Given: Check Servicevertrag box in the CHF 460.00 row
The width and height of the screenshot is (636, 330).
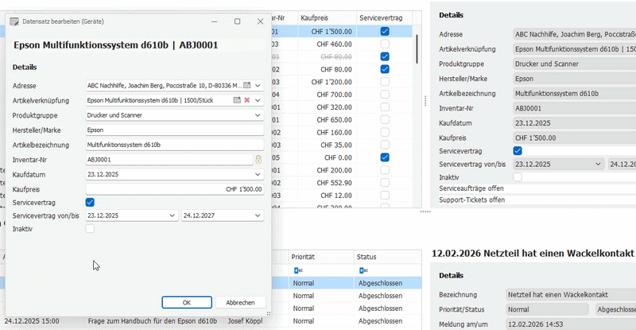Looking at the screenshot, I should pos(385,44).
